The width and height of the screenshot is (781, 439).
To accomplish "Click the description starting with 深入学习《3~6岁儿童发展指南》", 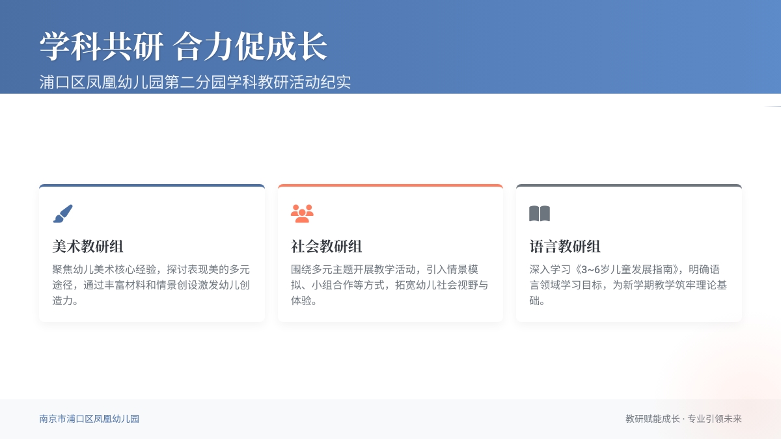I will point(629,285).
